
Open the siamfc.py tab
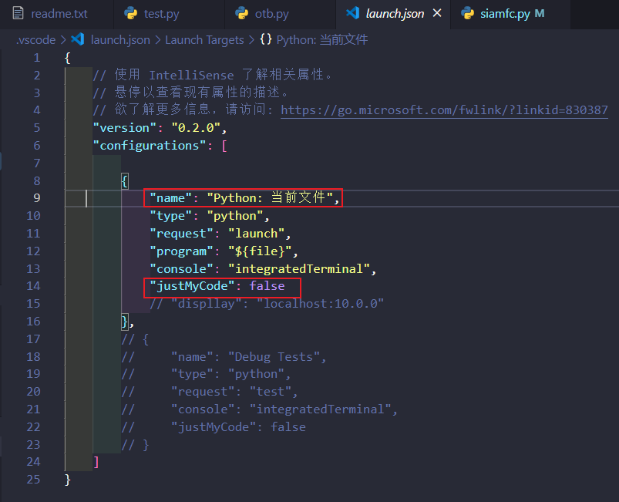tap(505, 13)
